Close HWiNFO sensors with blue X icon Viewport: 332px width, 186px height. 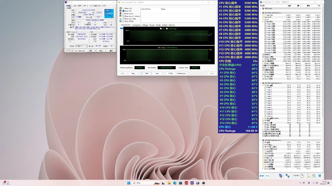tap(320, 176)
